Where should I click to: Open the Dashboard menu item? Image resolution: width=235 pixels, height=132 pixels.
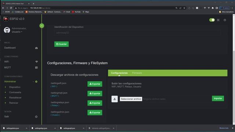coord(10,48)
